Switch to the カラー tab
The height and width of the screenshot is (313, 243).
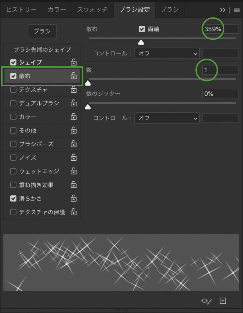pos(57,9)
